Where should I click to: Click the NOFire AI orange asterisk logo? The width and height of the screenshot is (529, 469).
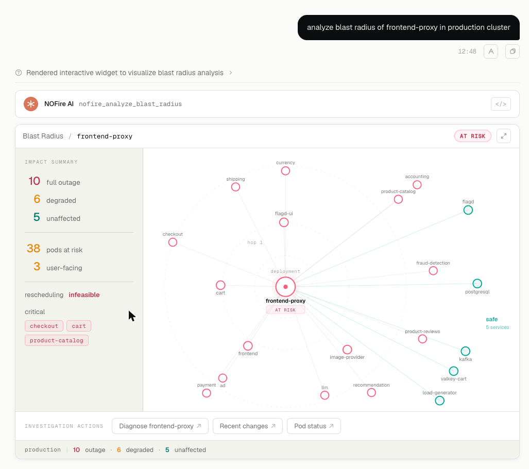click(31, 104)
